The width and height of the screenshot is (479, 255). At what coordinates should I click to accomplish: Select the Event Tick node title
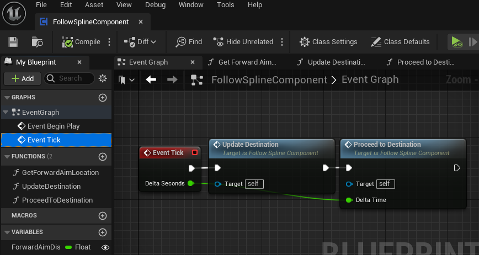coord(168,153)
